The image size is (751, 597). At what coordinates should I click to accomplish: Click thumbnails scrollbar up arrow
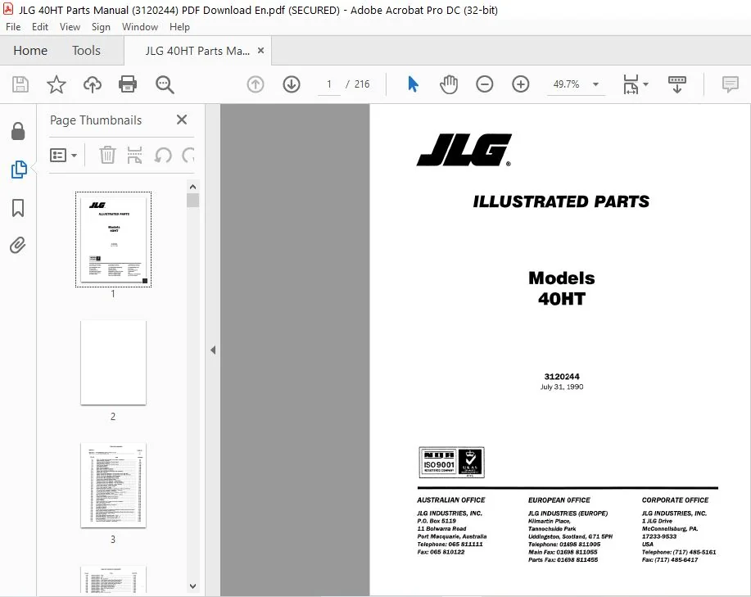pyautogui.click(x=192, y=187)
